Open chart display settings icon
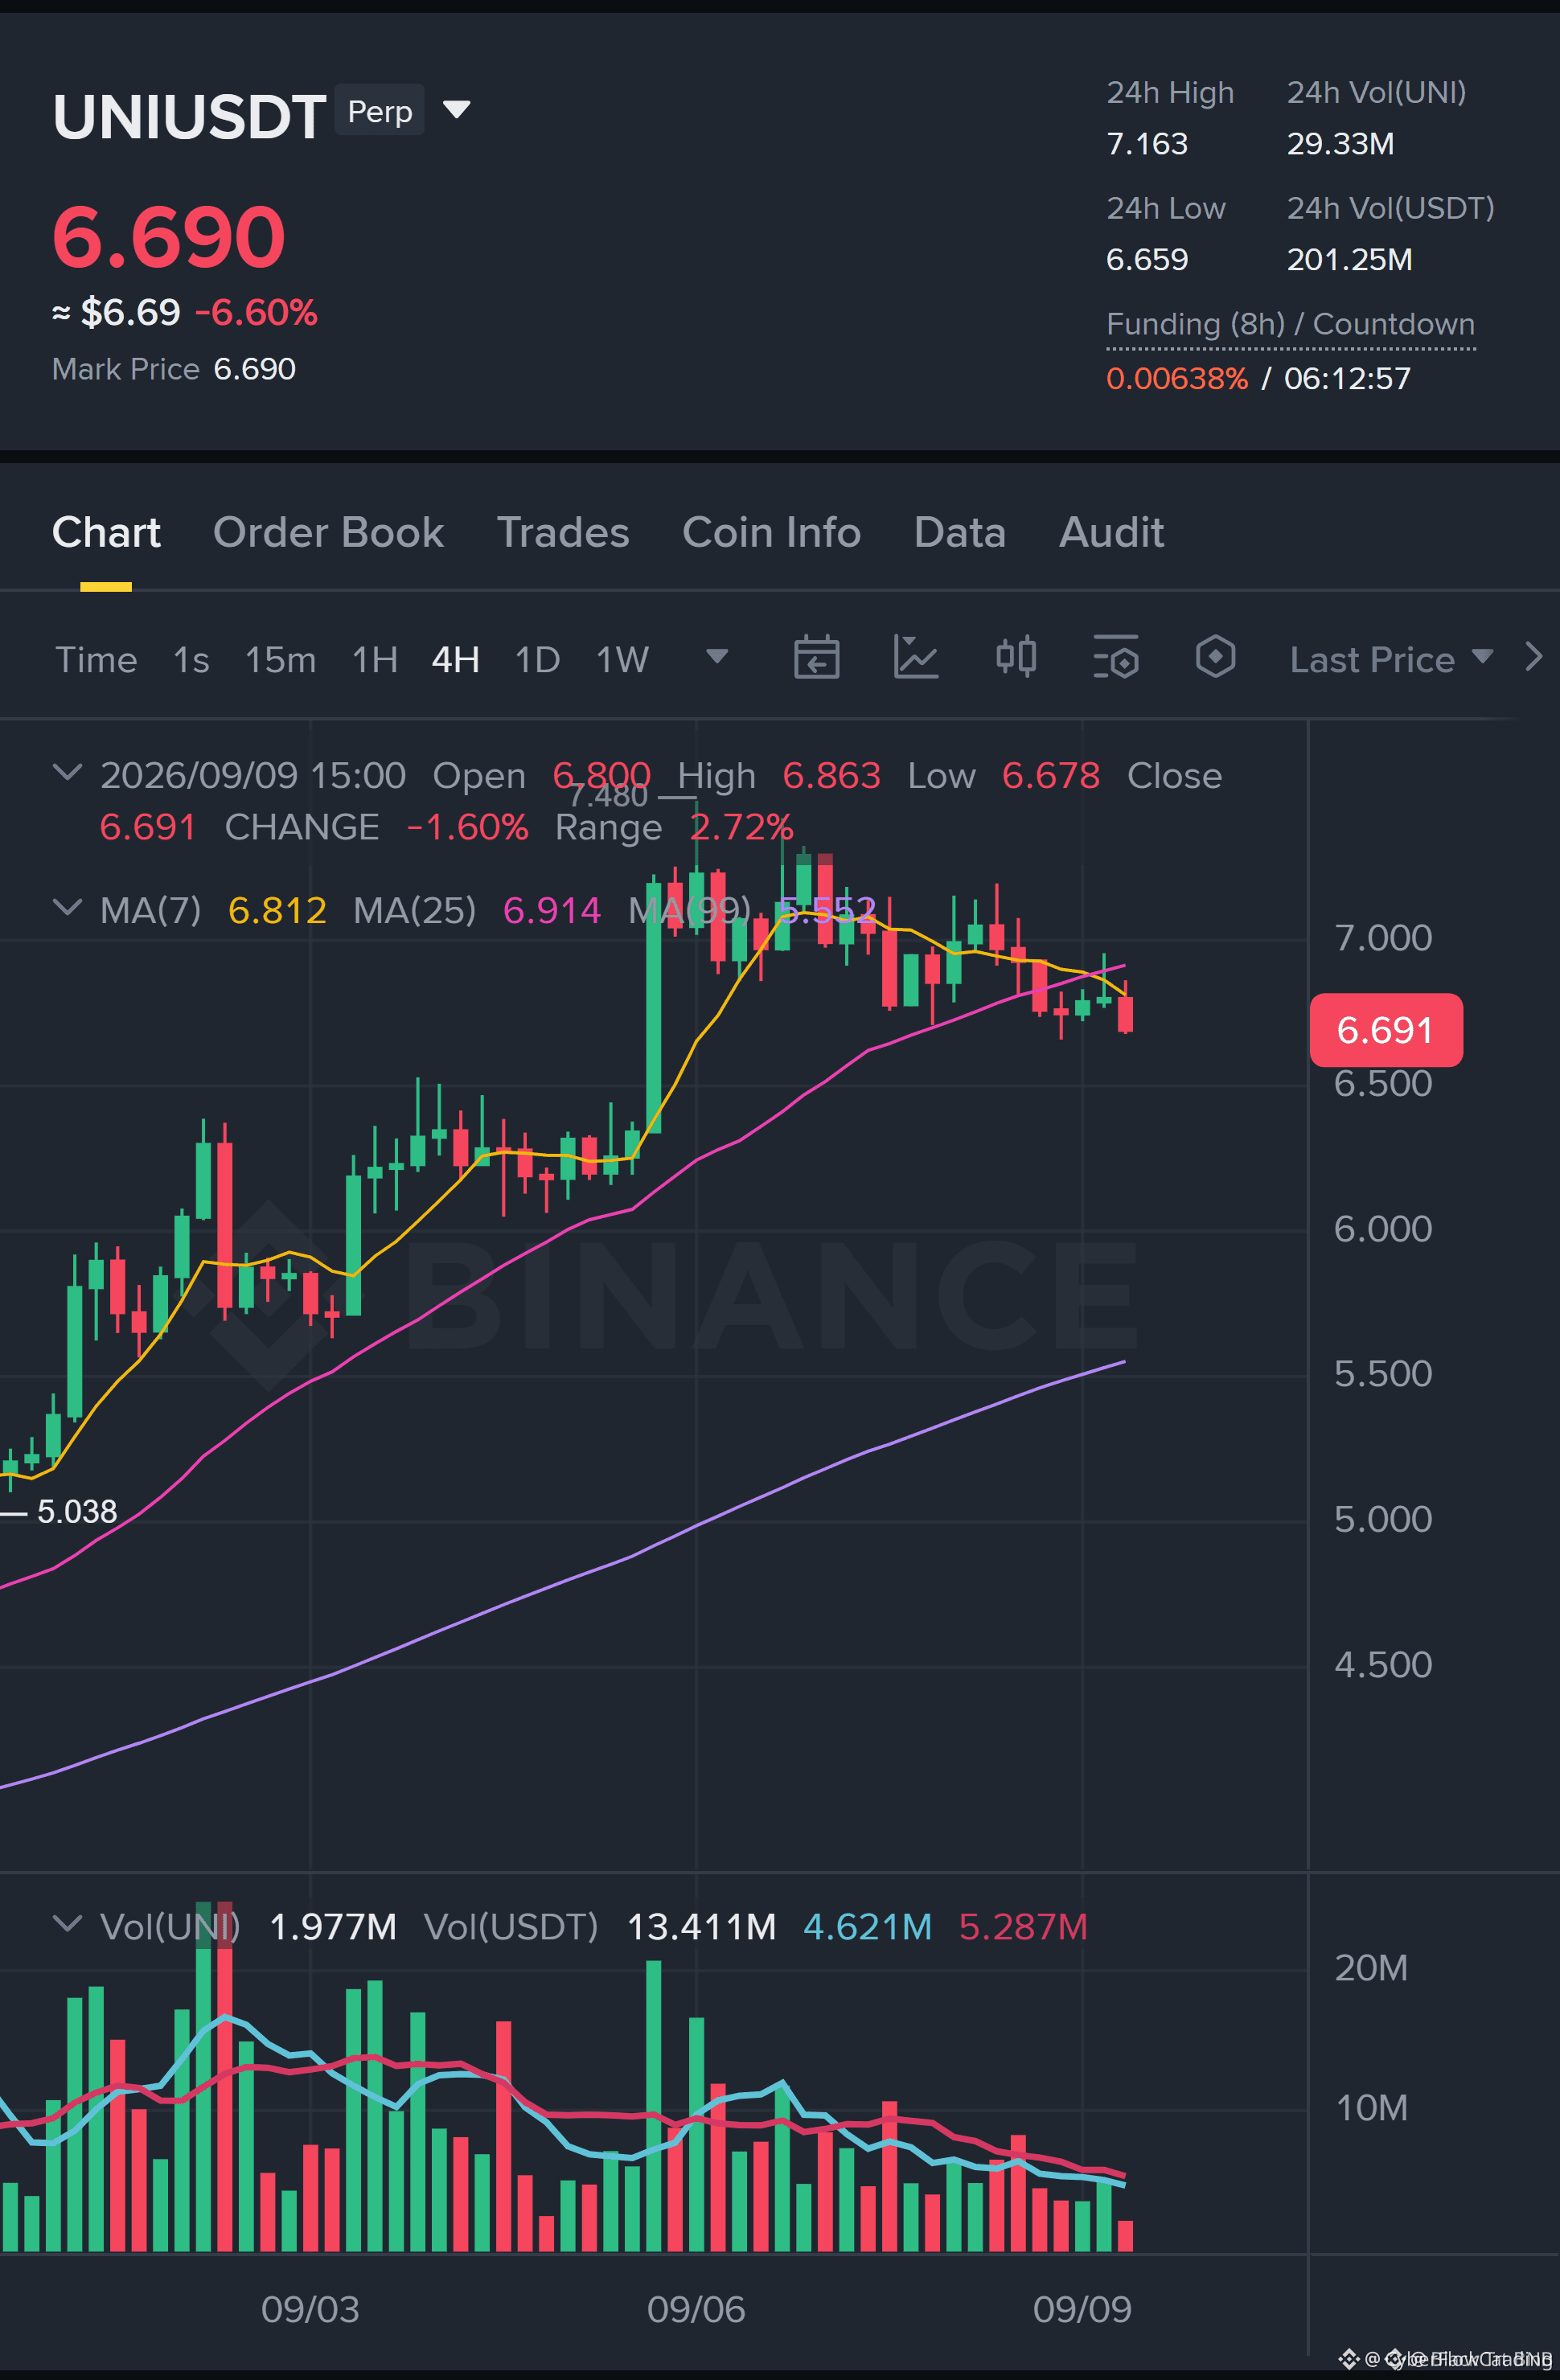This screenshot has width=1560, height=2380. pyautogui.click(x=1115, y=658)
